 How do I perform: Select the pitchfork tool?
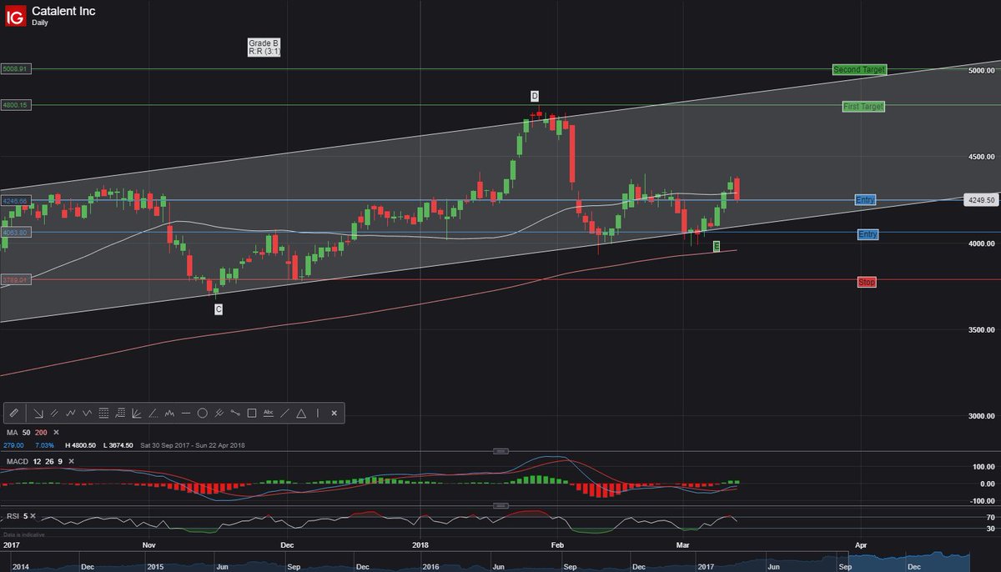(x=219, y=413)
